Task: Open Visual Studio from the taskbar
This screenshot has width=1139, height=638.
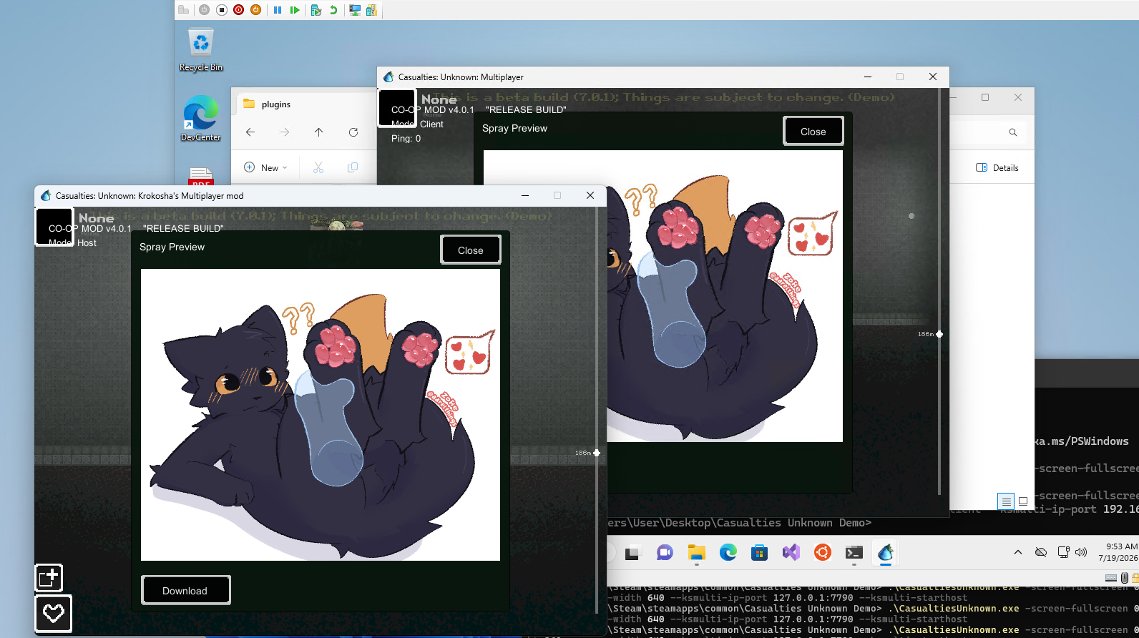Action: tap(791, 553)
